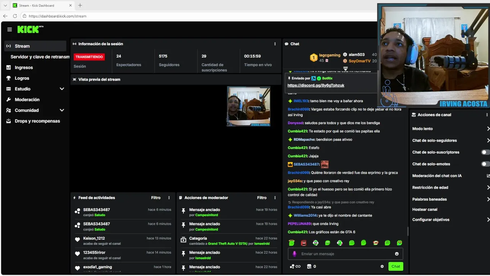Open Feed de actividades options menu
This screenshot has height=276, width=490.
pos(169,198)
